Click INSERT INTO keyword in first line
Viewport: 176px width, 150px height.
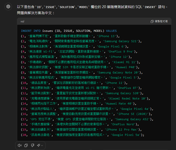31,31
